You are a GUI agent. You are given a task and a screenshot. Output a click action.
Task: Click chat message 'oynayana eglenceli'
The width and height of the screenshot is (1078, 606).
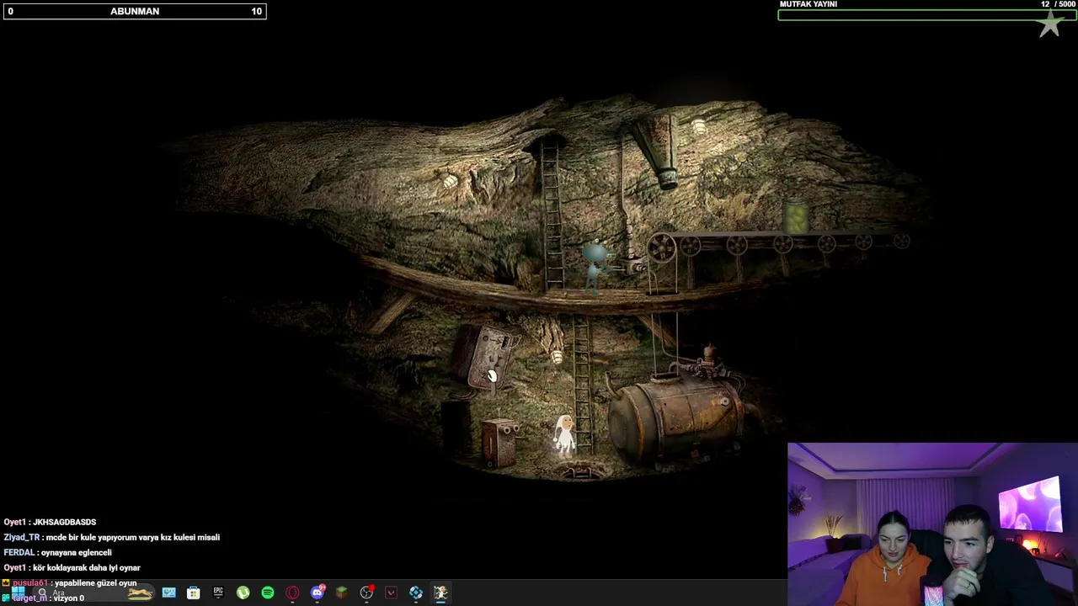pyautogui.click(x=77, y=552)
